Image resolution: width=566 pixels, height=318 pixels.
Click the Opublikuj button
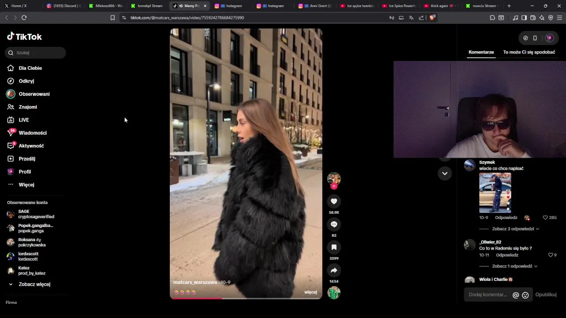coord(546,295)
